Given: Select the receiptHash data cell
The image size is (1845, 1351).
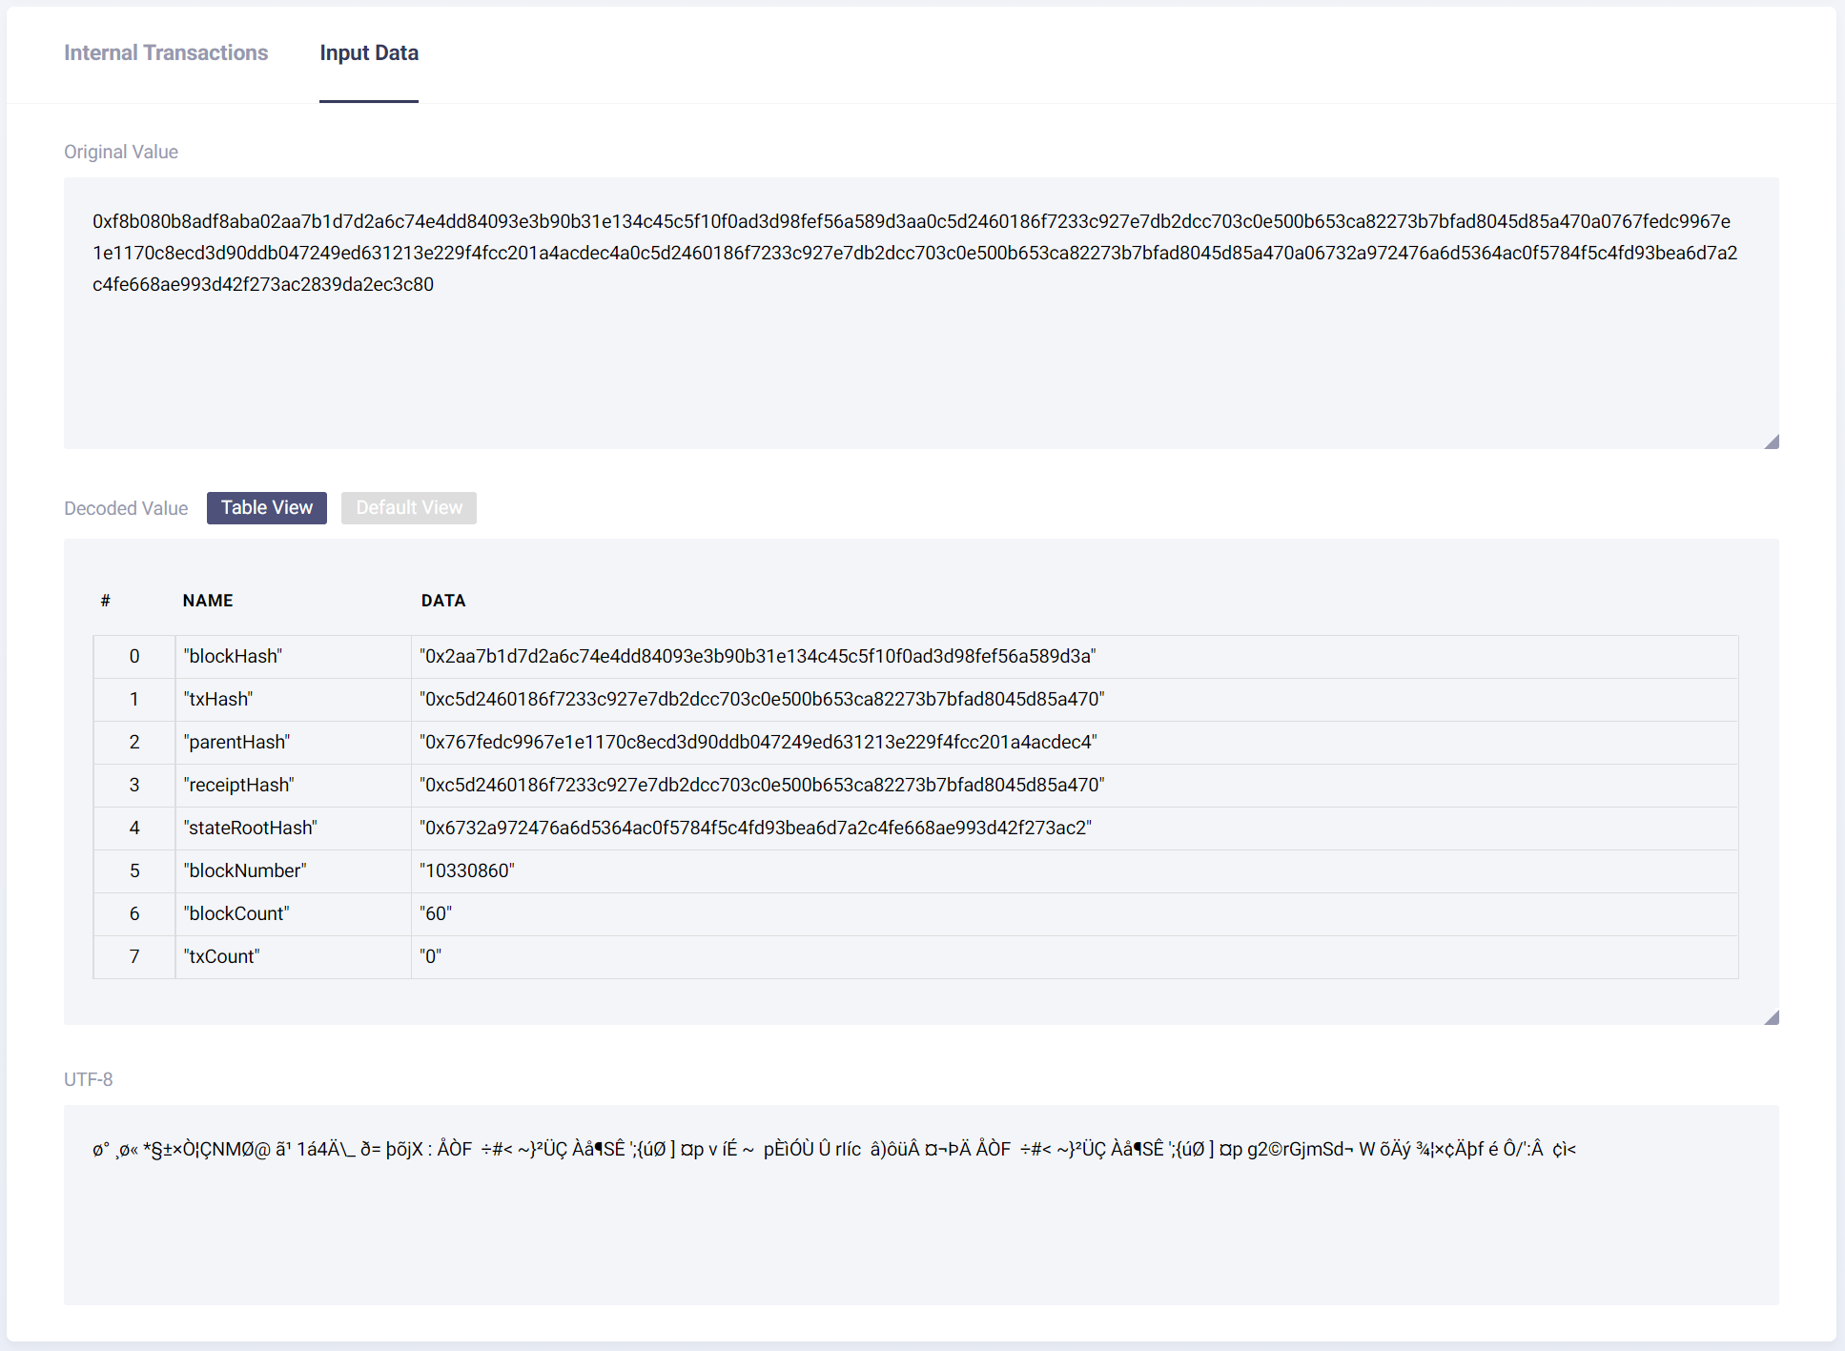Looking at the screenshot, I should coord(762,785).
